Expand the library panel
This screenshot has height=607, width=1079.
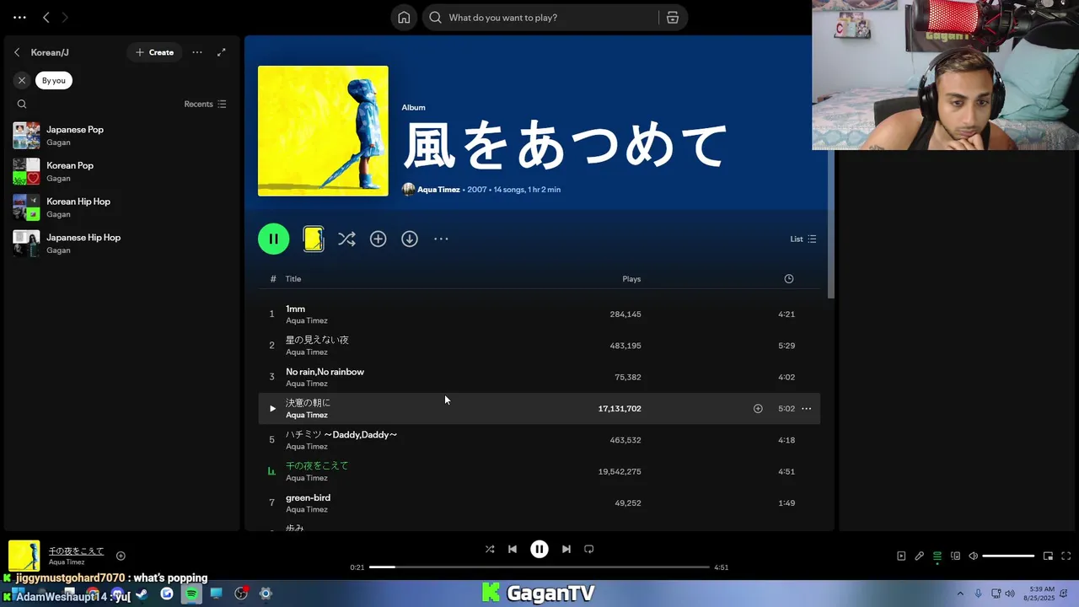pyautogui.click(x=221, y=52)
